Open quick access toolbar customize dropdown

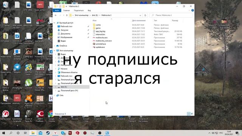(66, 6)
